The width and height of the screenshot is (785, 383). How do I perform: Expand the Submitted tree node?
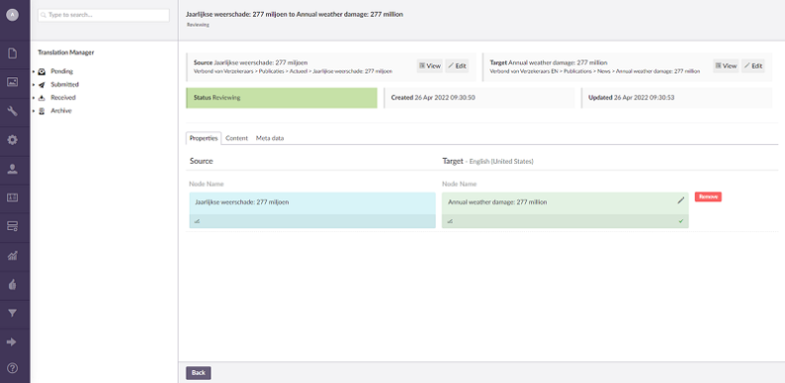34,85
